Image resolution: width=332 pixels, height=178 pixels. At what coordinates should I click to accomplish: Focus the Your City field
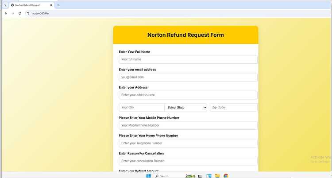pos(142,108)
